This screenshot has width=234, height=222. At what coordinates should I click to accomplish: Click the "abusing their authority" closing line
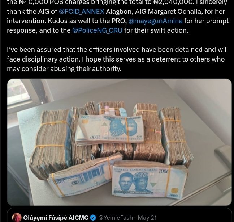86,69
